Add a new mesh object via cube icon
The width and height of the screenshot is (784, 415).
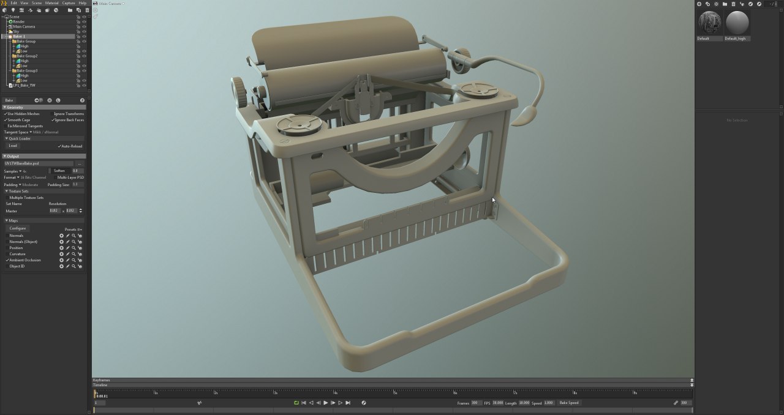coord(4,10)
